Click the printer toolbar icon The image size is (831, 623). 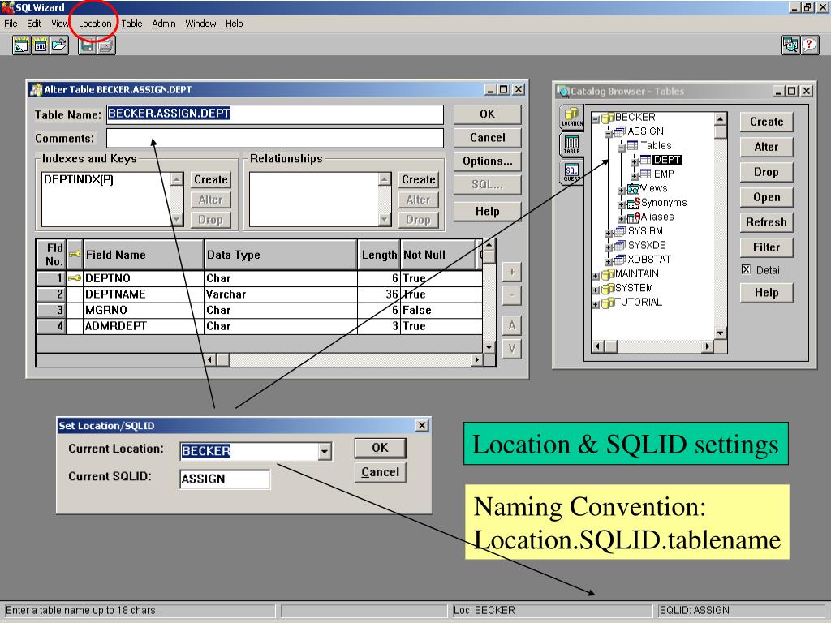(x=106, y=45)
